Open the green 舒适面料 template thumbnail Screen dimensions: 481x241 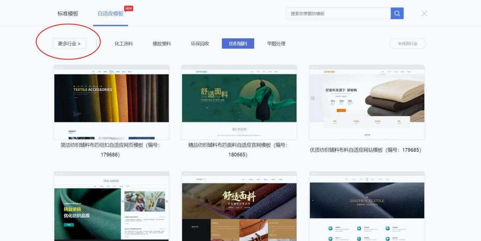(239, 102)
